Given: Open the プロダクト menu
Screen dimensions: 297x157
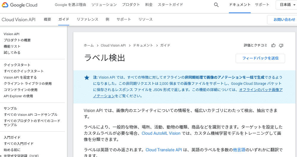Looking at the screenshot, I should click(131, 5).
